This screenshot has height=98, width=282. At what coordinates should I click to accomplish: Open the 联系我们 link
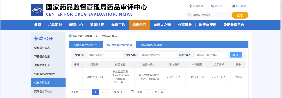click(219, 6)
